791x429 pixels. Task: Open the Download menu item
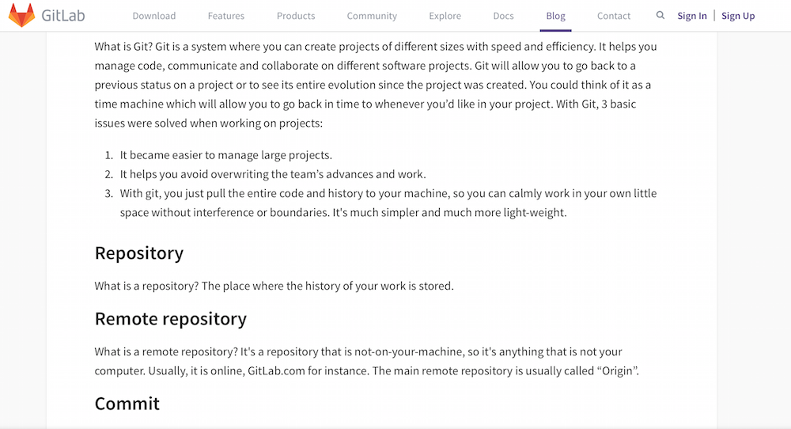pos(154,16)
